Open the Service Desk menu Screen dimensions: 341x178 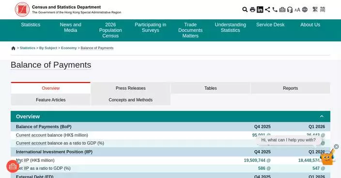pos(270,25)
